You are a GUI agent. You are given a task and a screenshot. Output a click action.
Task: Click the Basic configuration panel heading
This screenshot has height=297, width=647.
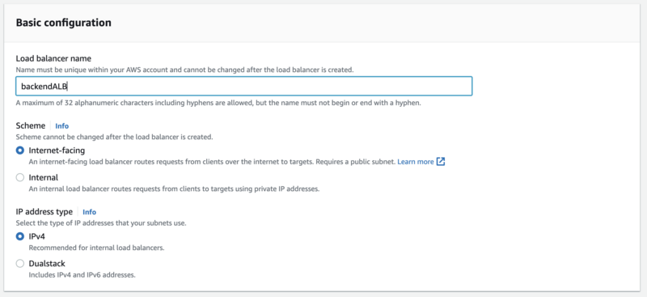coord(64,23)
